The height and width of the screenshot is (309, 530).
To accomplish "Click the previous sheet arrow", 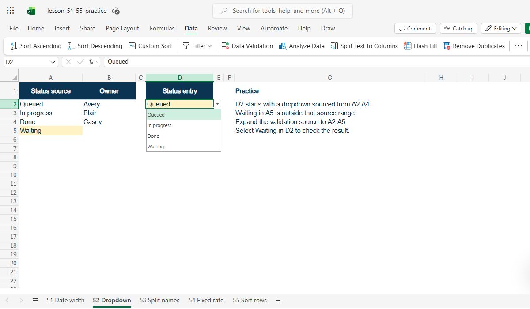I will tap(7, 300).
